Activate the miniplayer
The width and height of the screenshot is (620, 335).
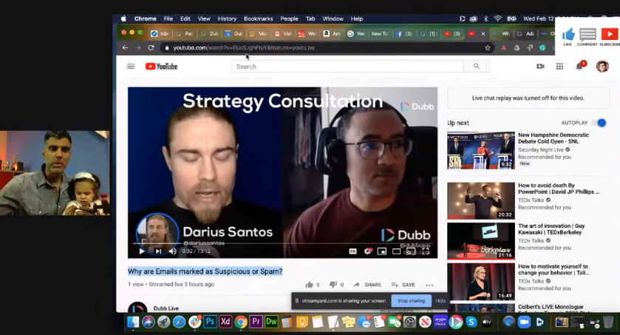pyautogui.click(x=381, y=251)
